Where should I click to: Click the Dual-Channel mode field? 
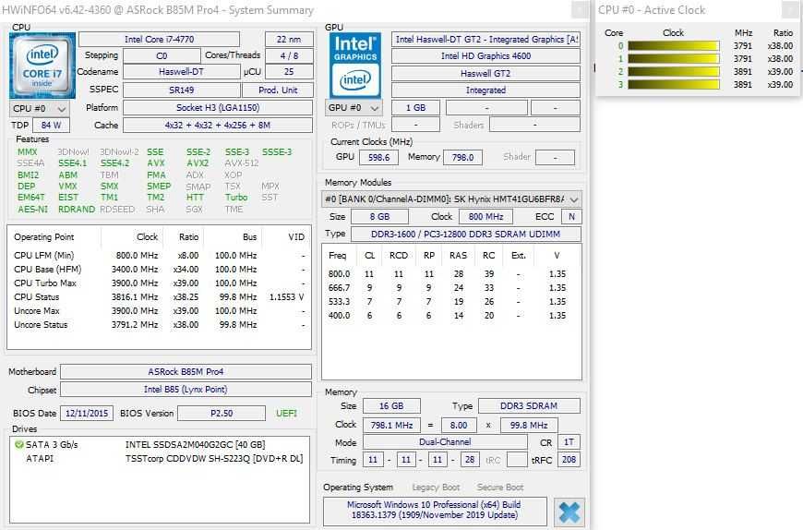(x=445, y=442)
